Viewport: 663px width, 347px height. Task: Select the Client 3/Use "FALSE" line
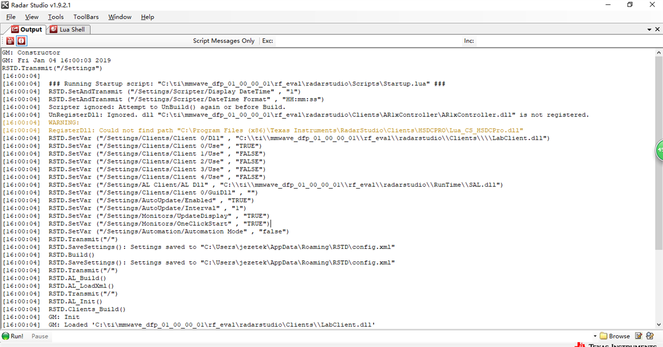pyautogui.click(x=134, y=170)
